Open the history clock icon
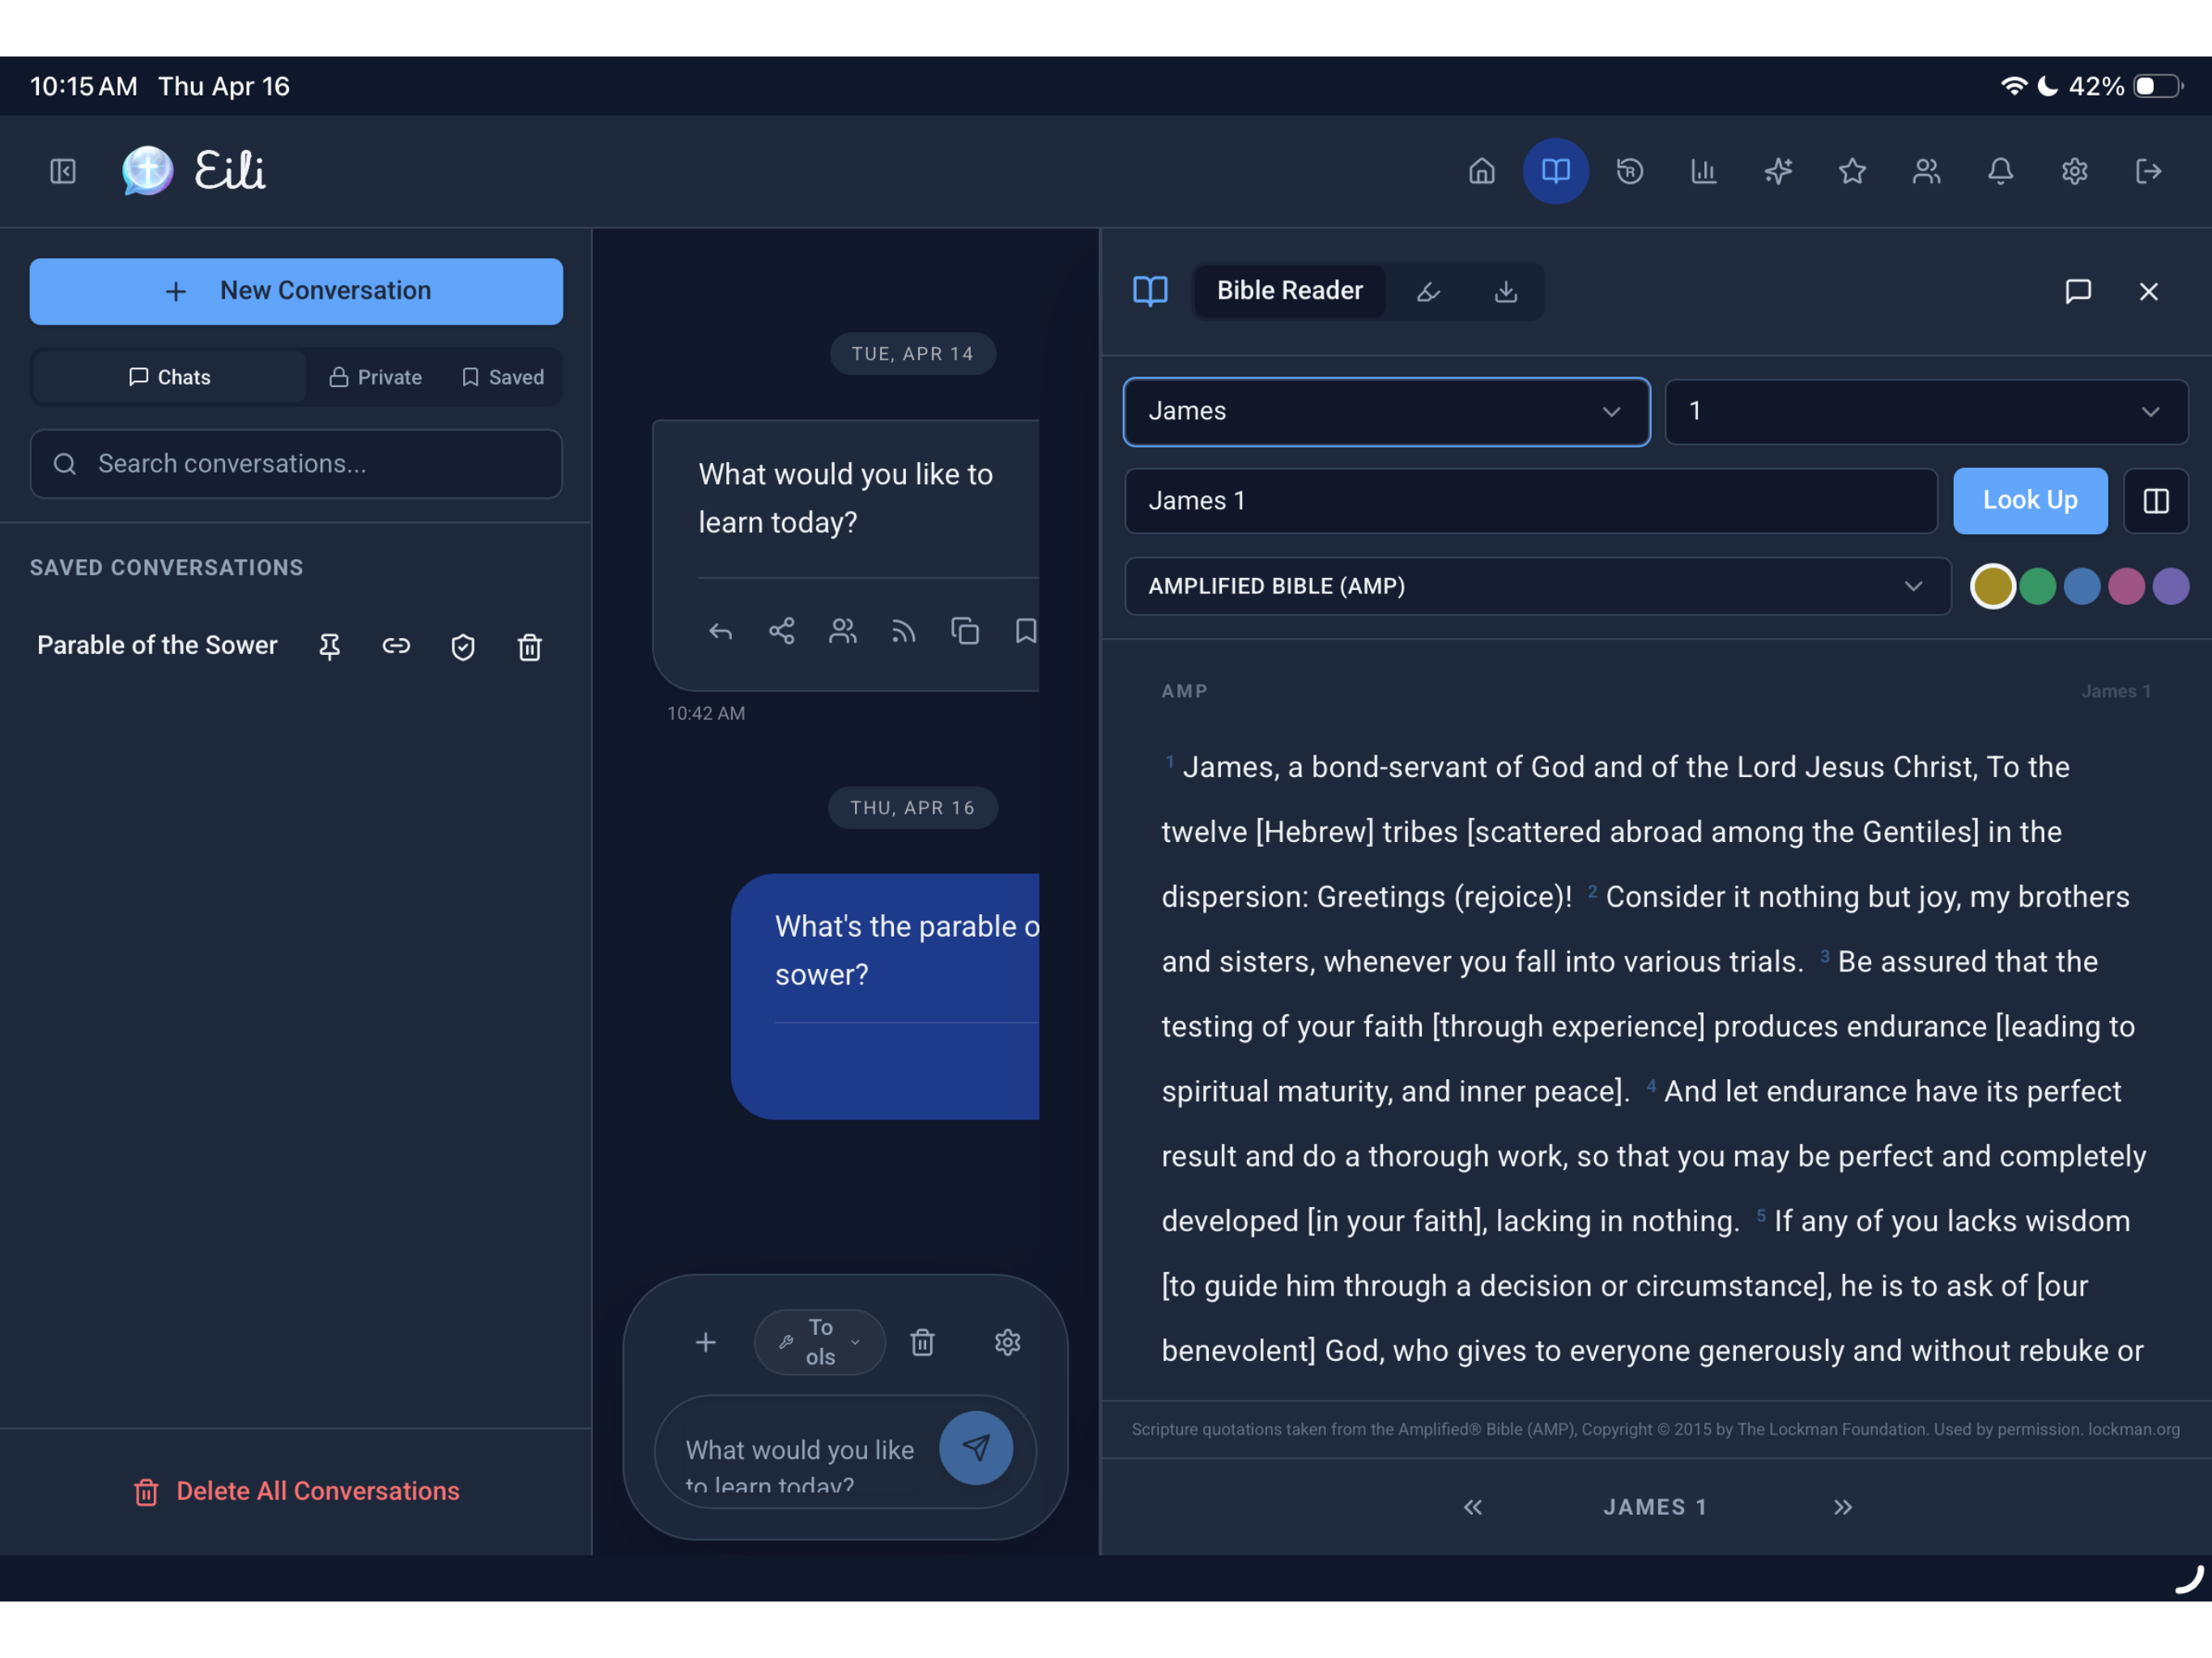The width and height of the screenshot is (2212, 1658). 1629,171
